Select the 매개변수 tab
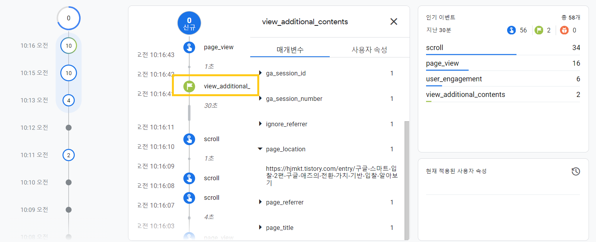 290,49
